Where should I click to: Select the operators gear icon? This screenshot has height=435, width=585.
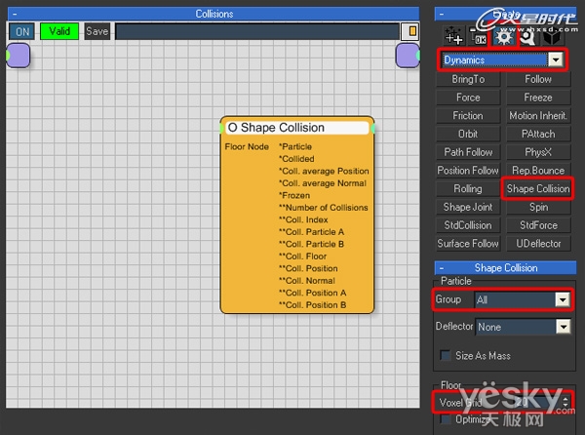point(504,36)
